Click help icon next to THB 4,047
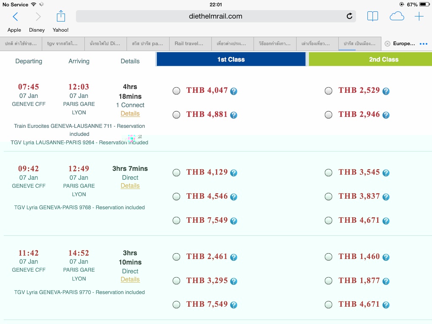 click(x=234, y=91)
